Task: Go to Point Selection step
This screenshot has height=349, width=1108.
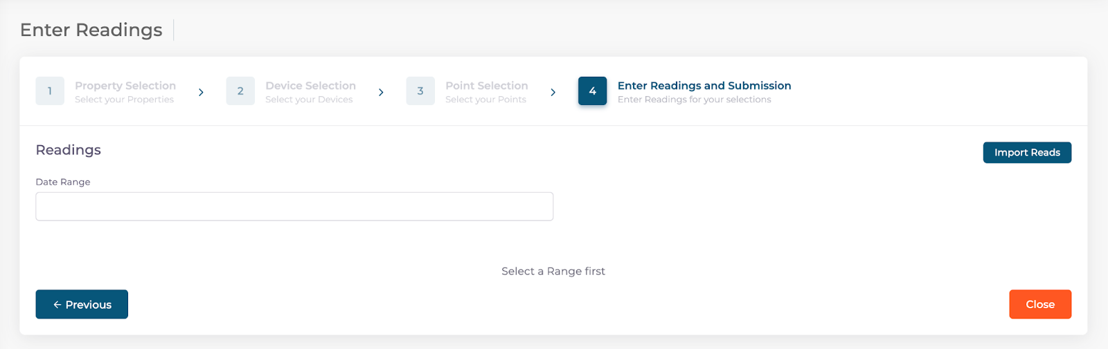Action: click(x=486, y=86)
